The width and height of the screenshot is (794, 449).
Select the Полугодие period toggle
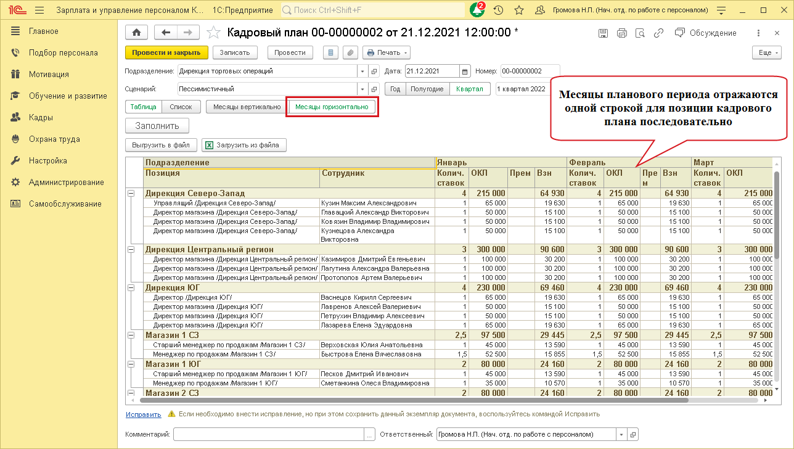click(x=427, y=89)
